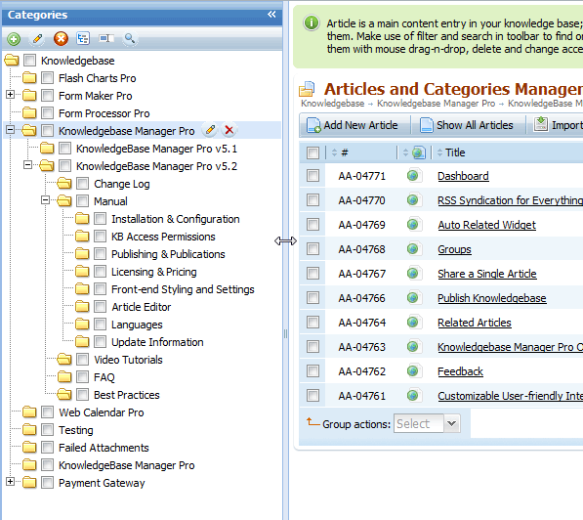The height and width of the screenshot is (520, 583).
Task: Tick the checkbox for article AA-04761
Action: [313, 395]
